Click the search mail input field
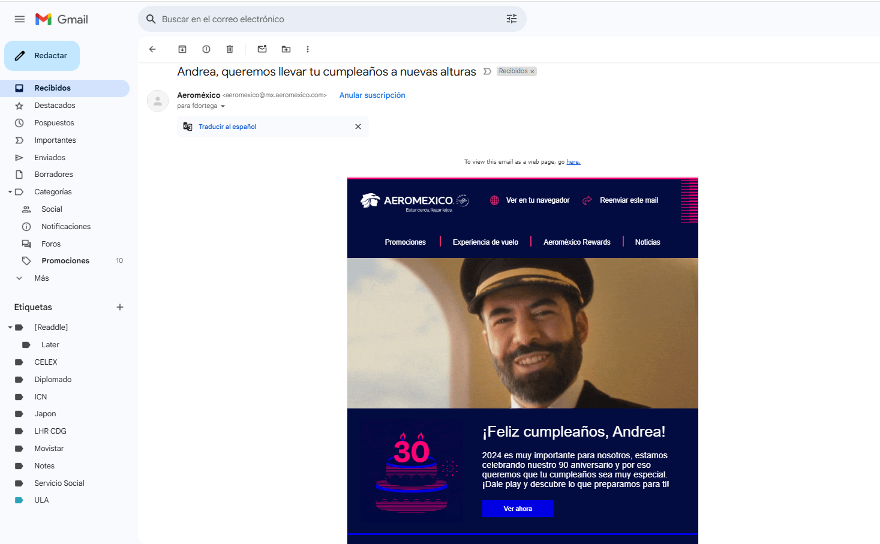 tap(330, 19)
